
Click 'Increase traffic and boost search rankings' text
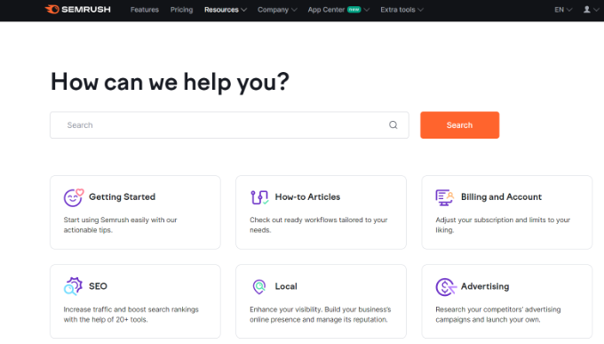(x=131, y=315)
